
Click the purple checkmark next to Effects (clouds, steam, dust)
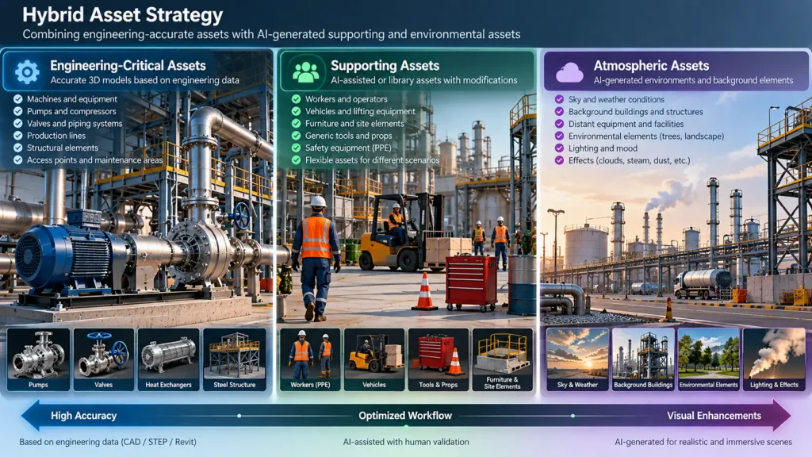pyautogui.click(x=559, y=160)
